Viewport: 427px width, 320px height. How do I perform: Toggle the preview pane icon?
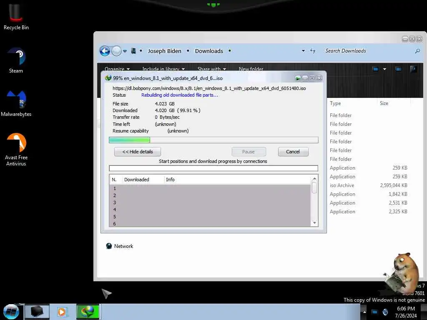tap(398, 69)
